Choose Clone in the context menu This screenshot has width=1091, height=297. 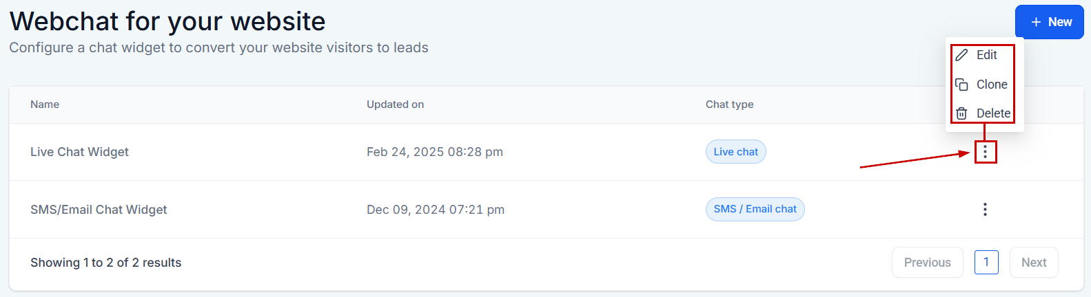tap(991, 85)
